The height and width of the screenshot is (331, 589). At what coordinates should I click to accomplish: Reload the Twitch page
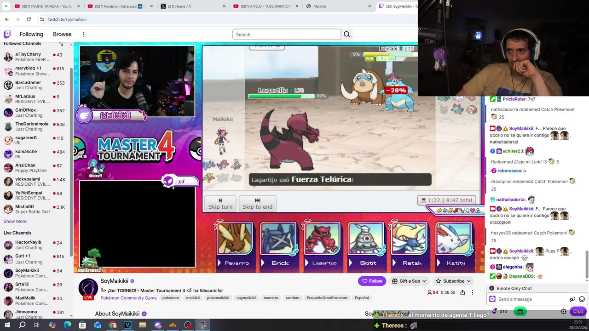click(29, 19)
